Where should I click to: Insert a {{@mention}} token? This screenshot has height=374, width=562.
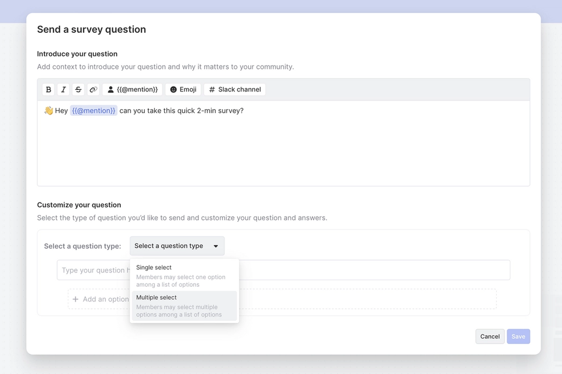(x=132, y=89)
